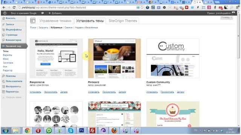Click the Custom Community theme thumbnail
The height and width of the screenshot is (135, 241).
173,58
